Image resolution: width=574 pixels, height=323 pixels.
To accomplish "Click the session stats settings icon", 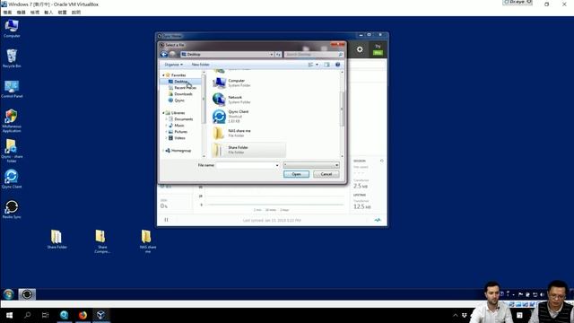I will click(x=382, y=161).
